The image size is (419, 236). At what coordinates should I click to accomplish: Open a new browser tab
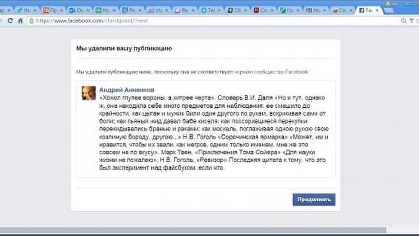389,11
